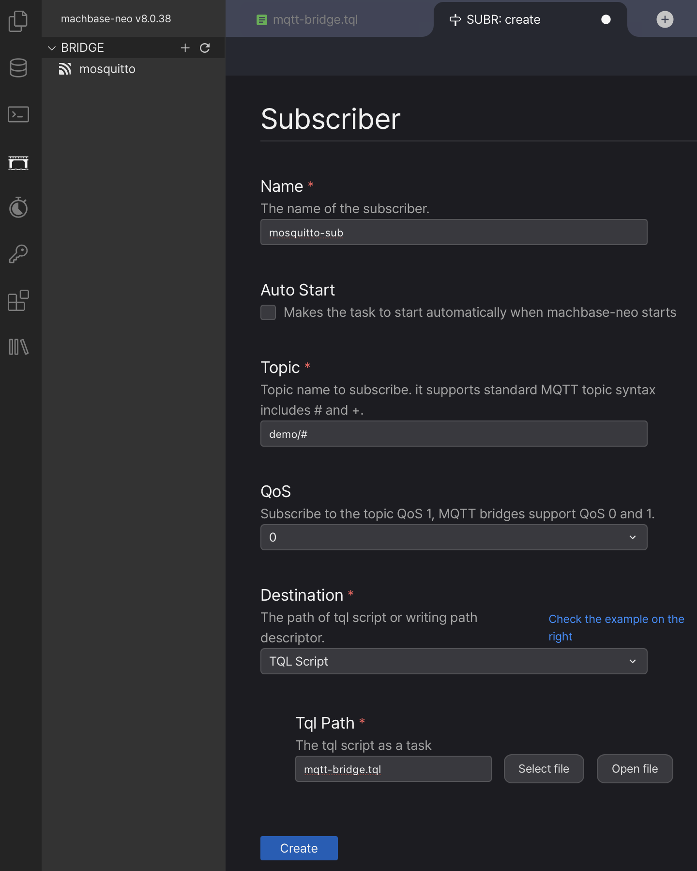Open the Destination TQL Script dropdown
The image size is (697, 871).
[454, 661]
